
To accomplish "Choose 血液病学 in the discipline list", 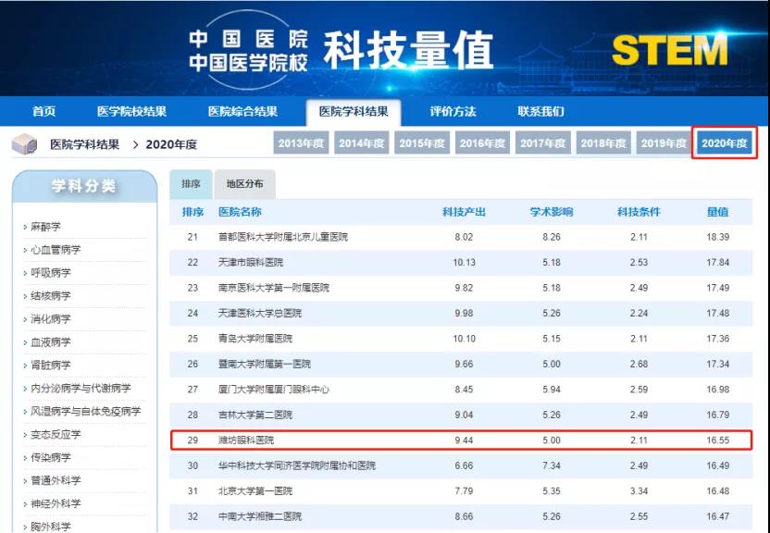I will pyautogui.click(x=51, y=342).
